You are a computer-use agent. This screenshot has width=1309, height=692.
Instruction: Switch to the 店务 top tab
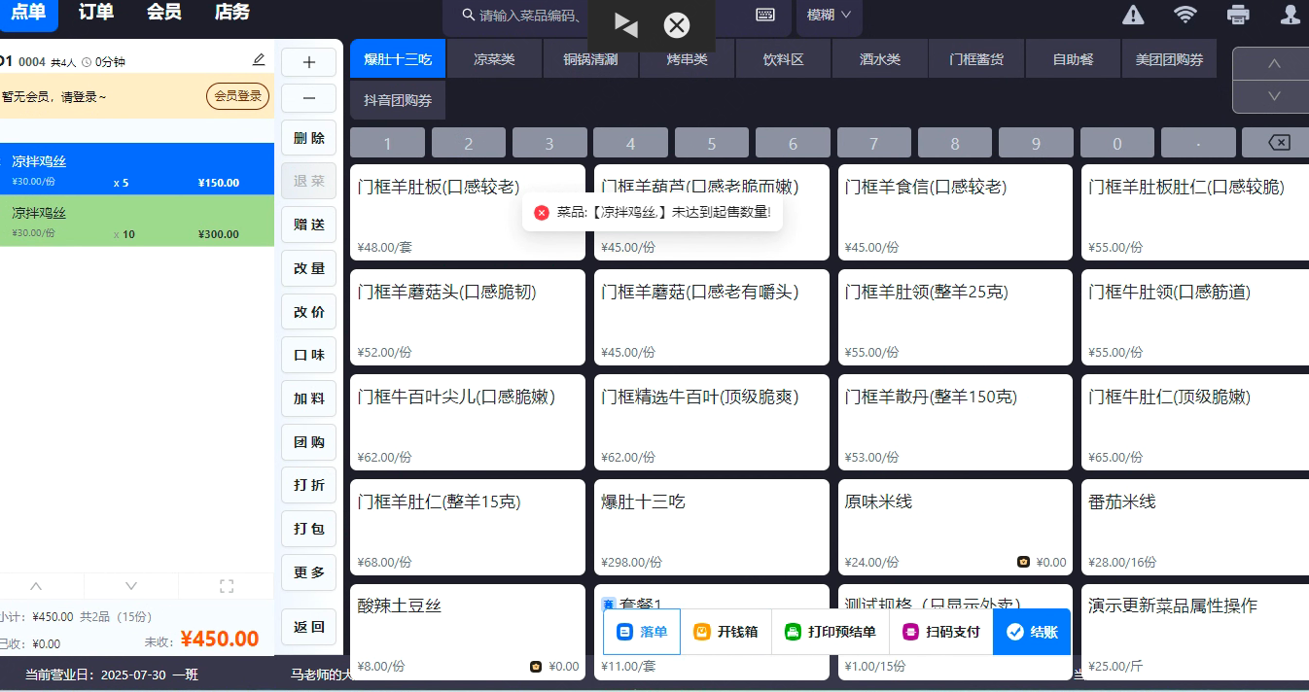coord(232,13)
